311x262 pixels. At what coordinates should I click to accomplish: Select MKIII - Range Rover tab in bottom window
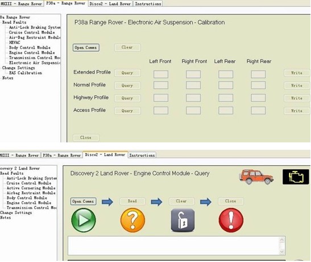20,155
